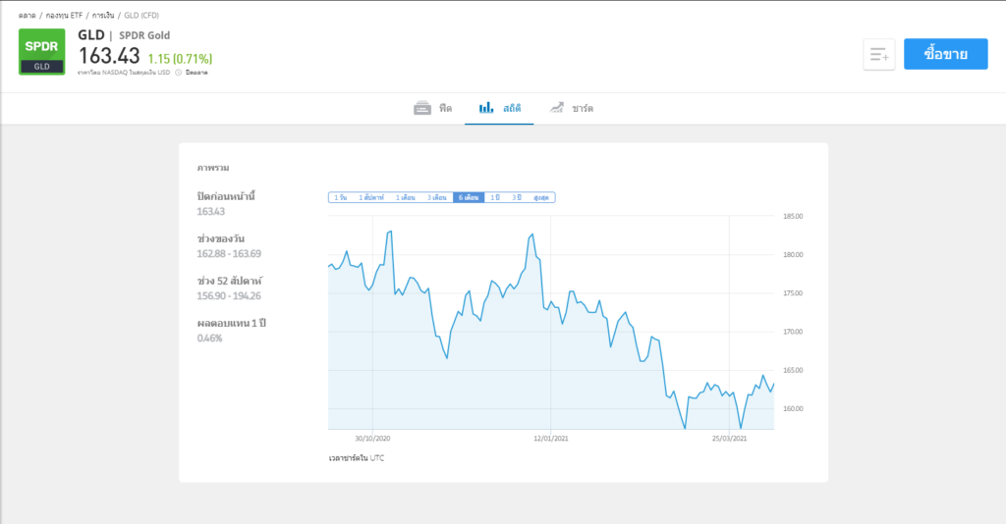This screenshot has height=524, width=1006.
Task: Choose the 1 ปี chart period
Action: point(495,197)
